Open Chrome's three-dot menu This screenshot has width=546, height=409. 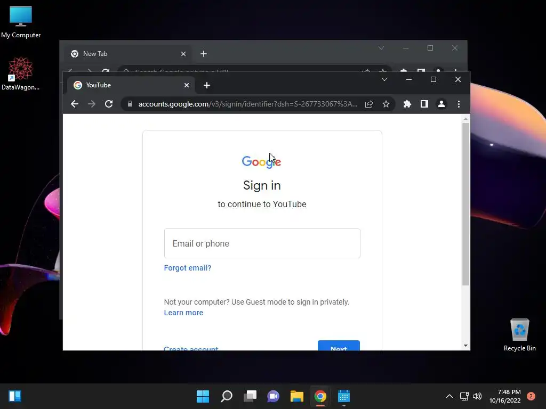pos(459,104)
